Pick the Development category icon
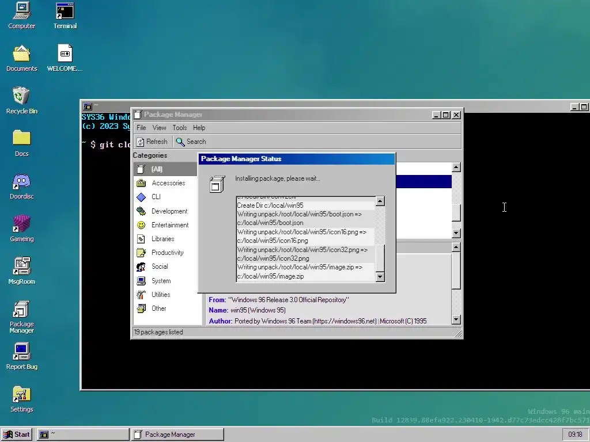Screen dimensions: 590x442 point(141,211)
